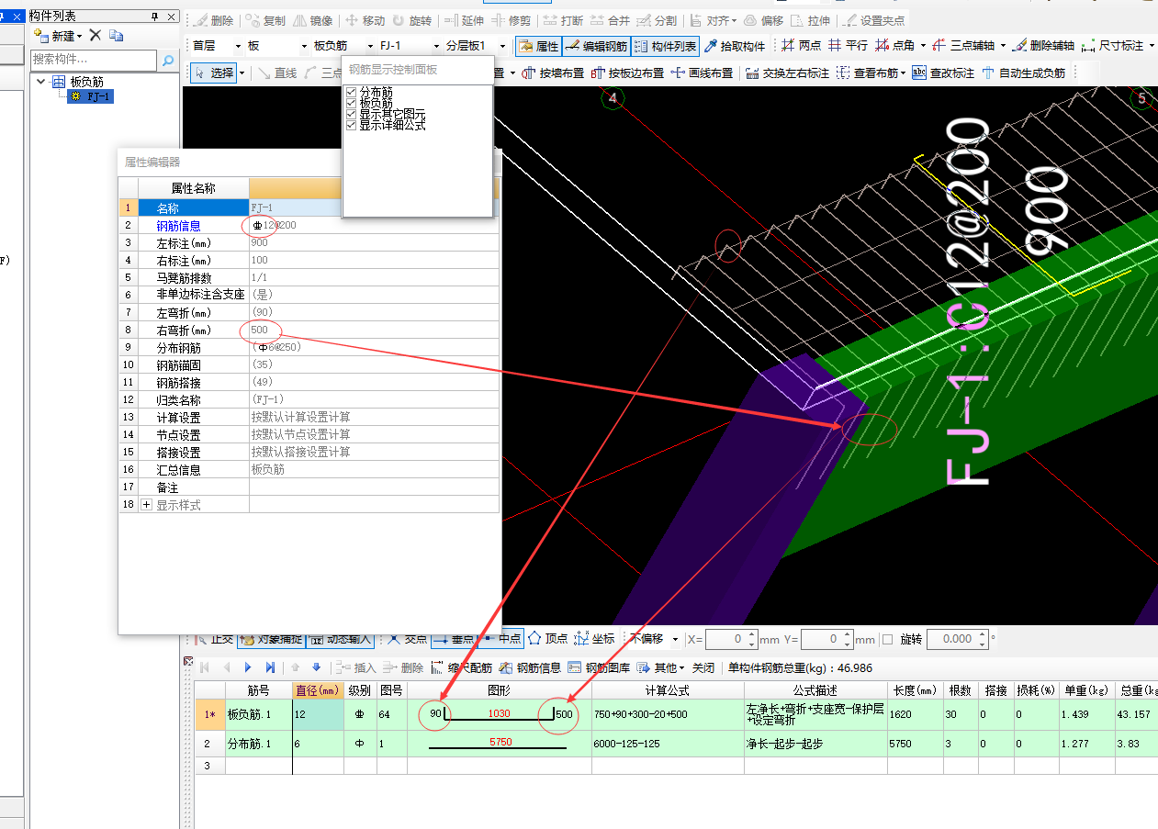Image resolution: width=1158 pixels, height=829 pixels.
Task: Choose 按墙布置 layout by wall
Action: tap(553, 73)
